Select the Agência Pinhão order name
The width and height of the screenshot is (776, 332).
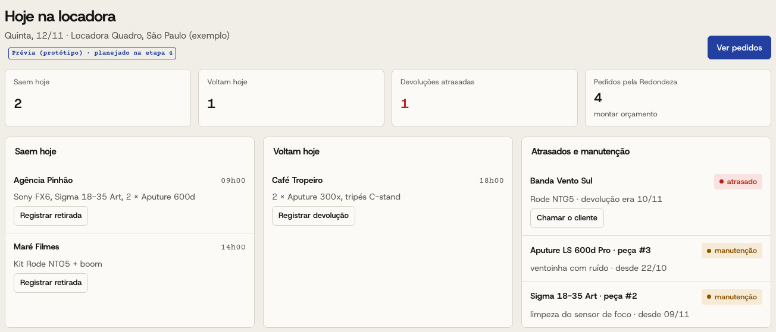(43, 180)
